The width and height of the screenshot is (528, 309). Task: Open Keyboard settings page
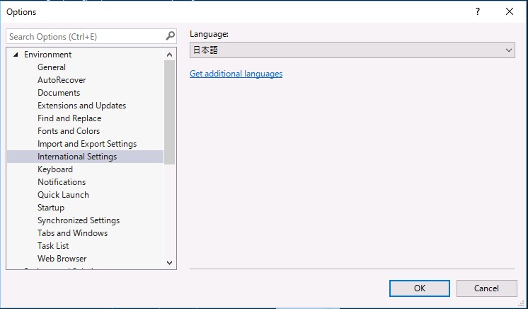point(55,169)
